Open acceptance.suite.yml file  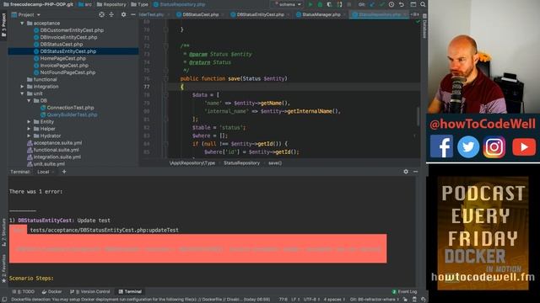point(57,143)
